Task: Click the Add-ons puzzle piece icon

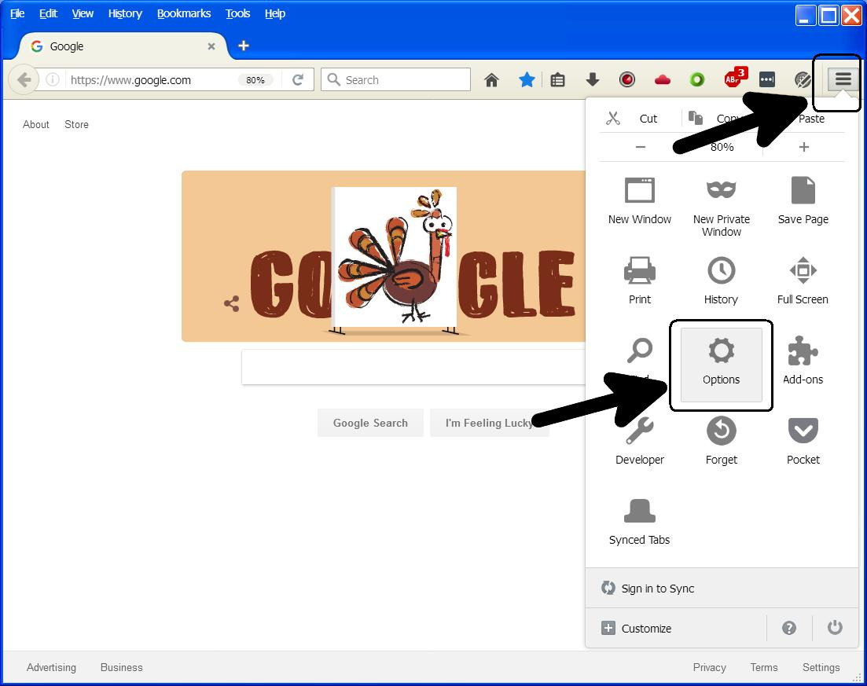Action: 803,351
